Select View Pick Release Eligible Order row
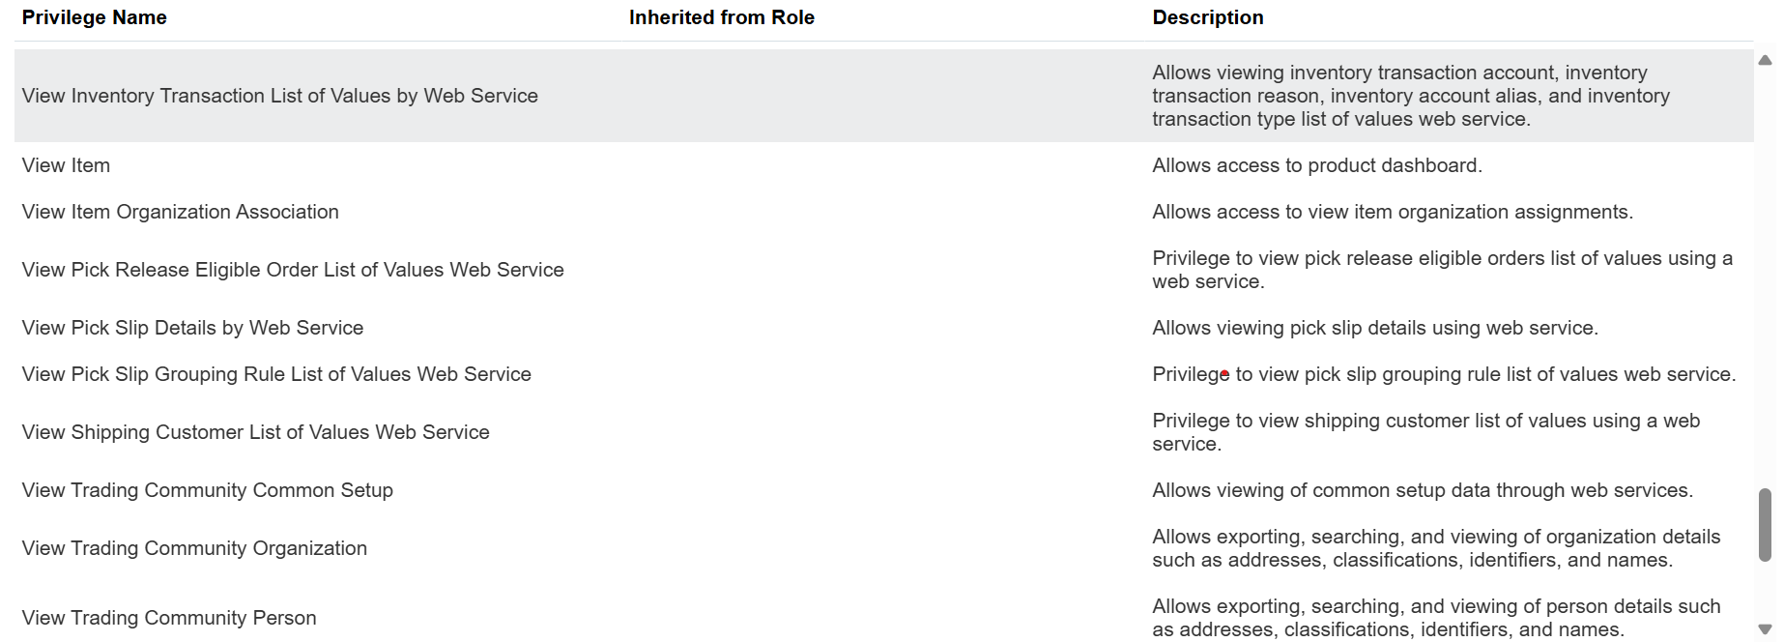Viewport: 1784px width, 642px height. pyautogui.click(x=884, y=270)
